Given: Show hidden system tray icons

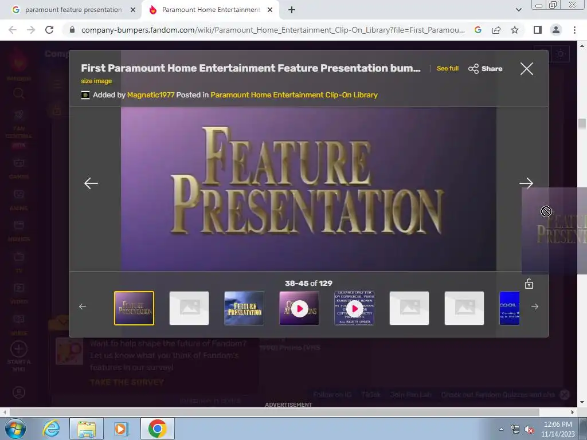Looking at the screenshot, I should pyautogui.click(x=501, y=429).
